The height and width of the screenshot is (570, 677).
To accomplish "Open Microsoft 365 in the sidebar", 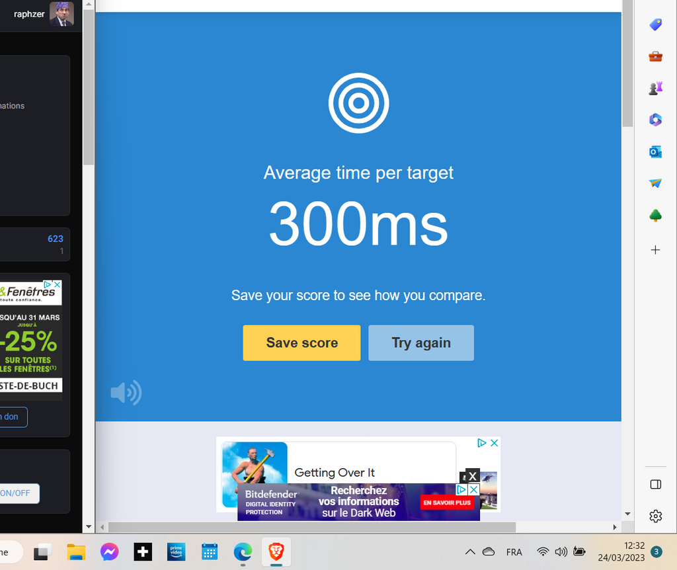I will point(655,120).
